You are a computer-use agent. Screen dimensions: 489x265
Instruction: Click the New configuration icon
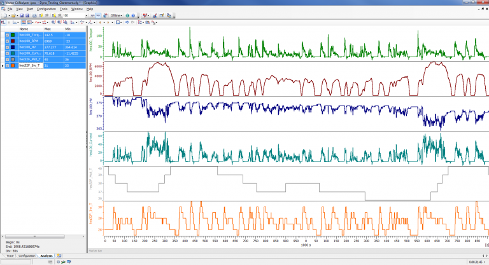click(x=4, y=15)
